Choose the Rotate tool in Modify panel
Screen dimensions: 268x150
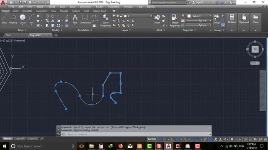coord(53,16)
